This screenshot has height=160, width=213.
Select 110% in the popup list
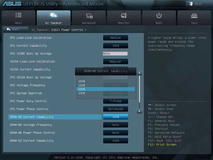(106, 85)
